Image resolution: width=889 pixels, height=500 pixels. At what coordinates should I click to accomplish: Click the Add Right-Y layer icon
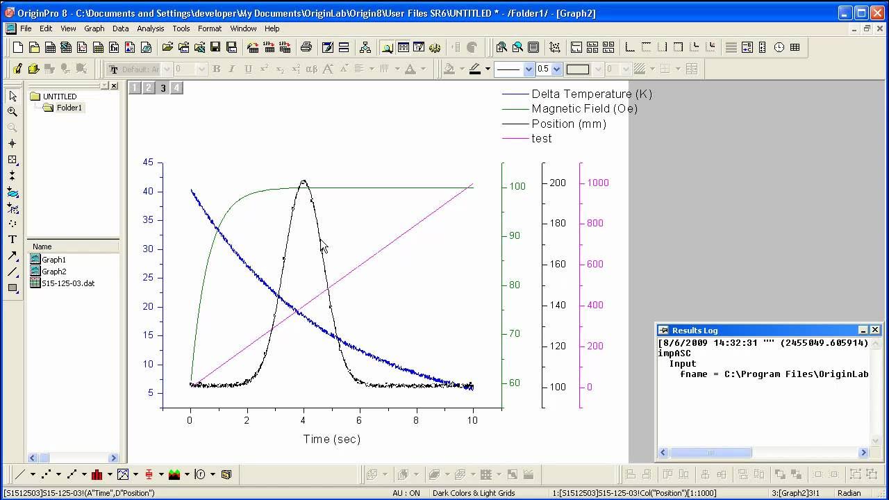(x=662, y=47)
